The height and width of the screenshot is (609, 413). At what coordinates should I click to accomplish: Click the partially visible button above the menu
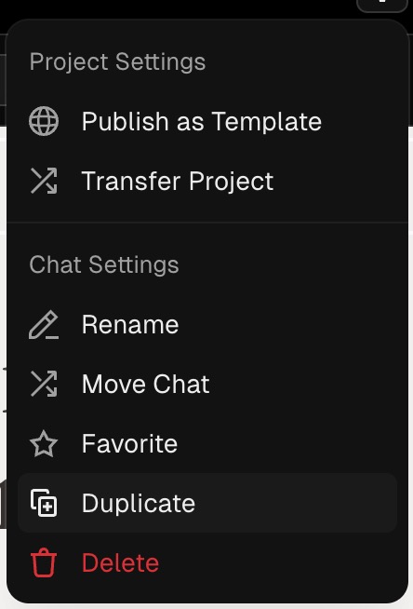382,6
